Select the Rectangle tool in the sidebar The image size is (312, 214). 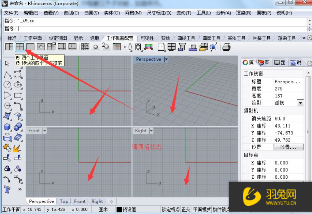[x=18, y=95]
